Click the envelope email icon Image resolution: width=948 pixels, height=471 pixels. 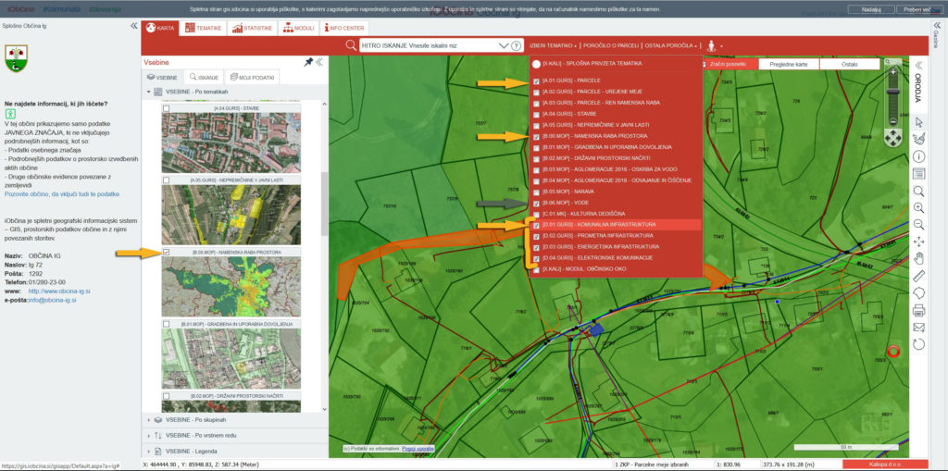pyautogui.click(x=918, y=327)
